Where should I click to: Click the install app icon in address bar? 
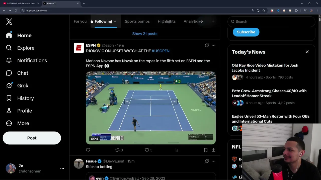click(x=258, y=10)
